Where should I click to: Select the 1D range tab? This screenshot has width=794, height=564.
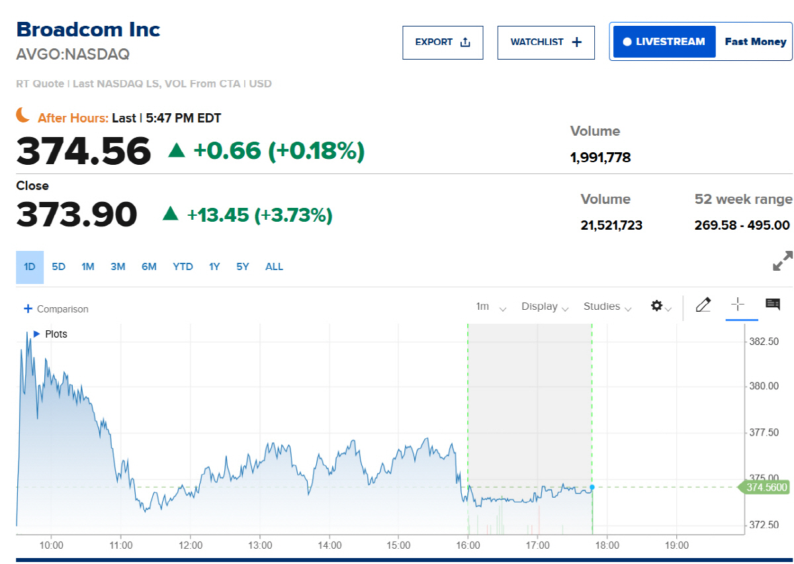pyautogui.click(x=30, y=267)
